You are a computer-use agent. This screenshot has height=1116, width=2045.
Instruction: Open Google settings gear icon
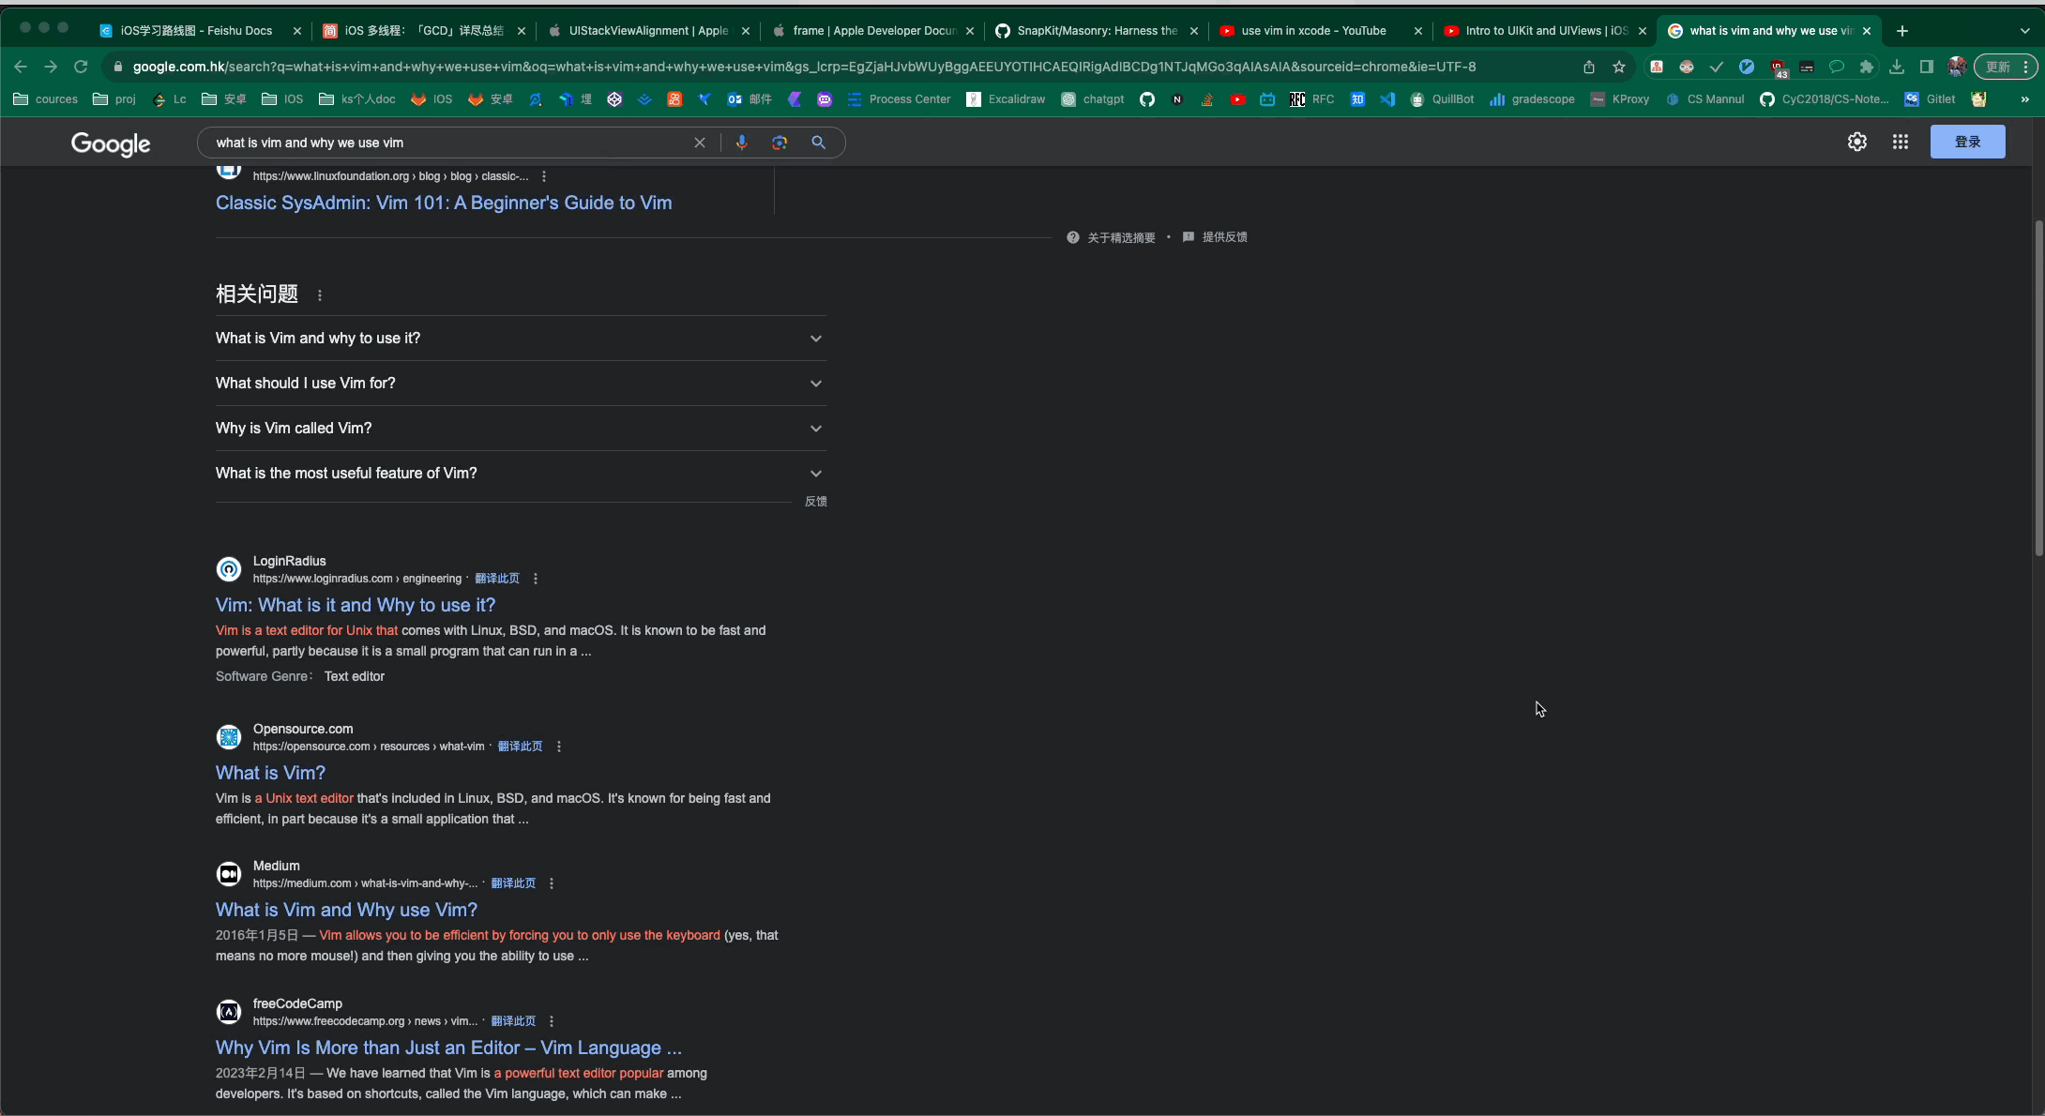1856,142
